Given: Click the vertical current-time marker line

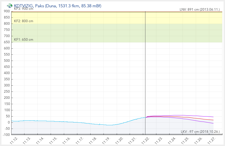Looking at the screenshot, I should [x=145, y=70].
